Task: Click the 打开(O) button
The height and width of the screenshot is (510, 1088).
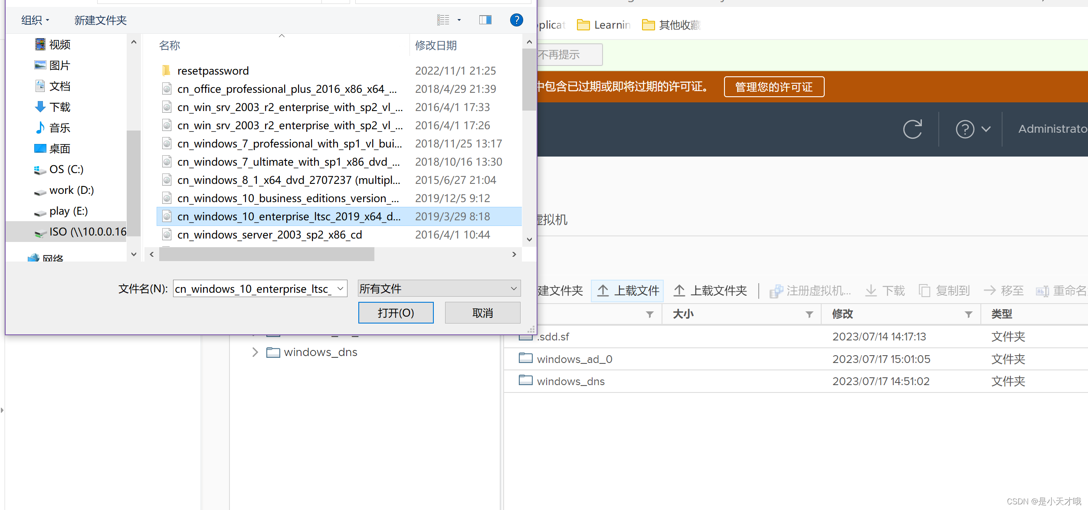Action: 396,313
